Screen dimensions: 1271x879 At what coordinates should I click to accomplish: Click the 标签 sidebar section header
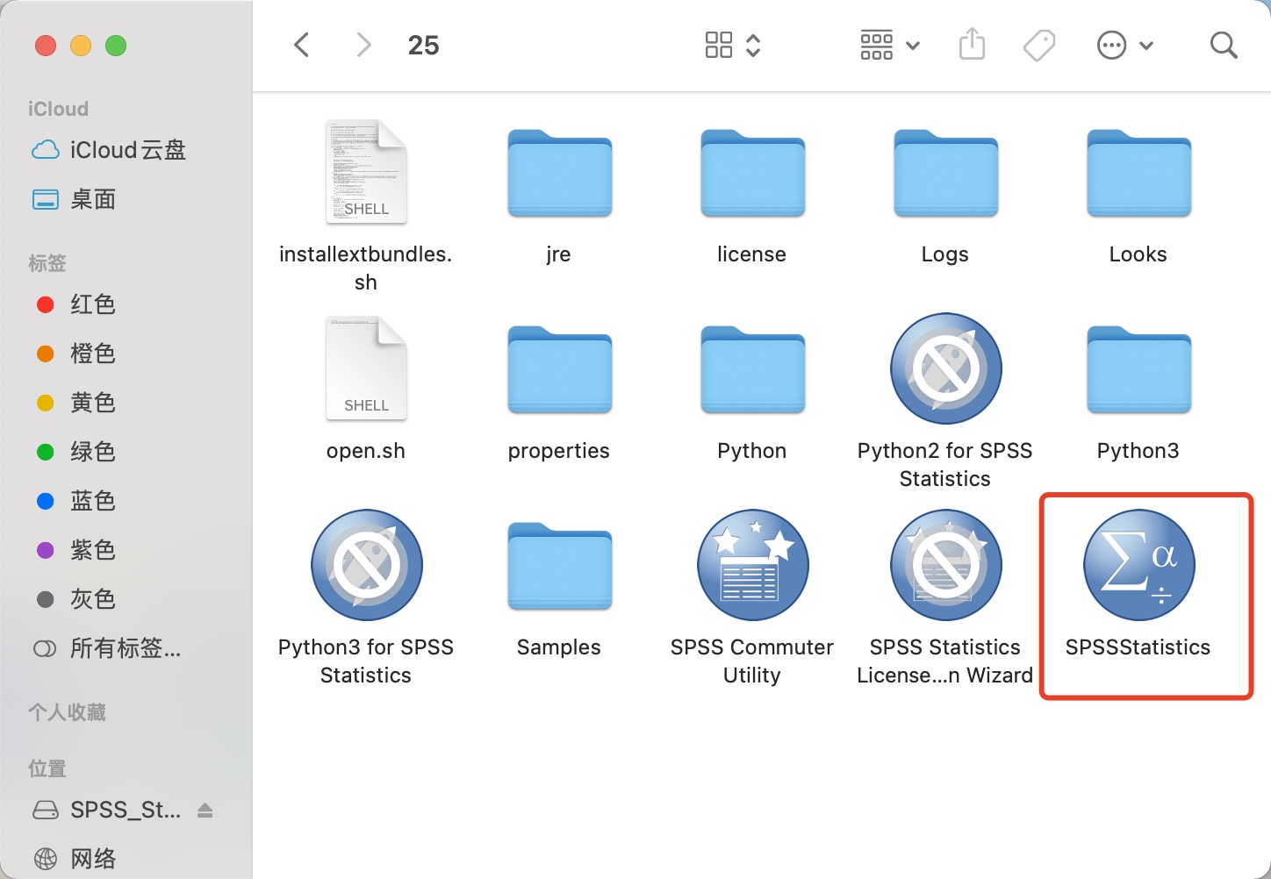coord(47,263)
